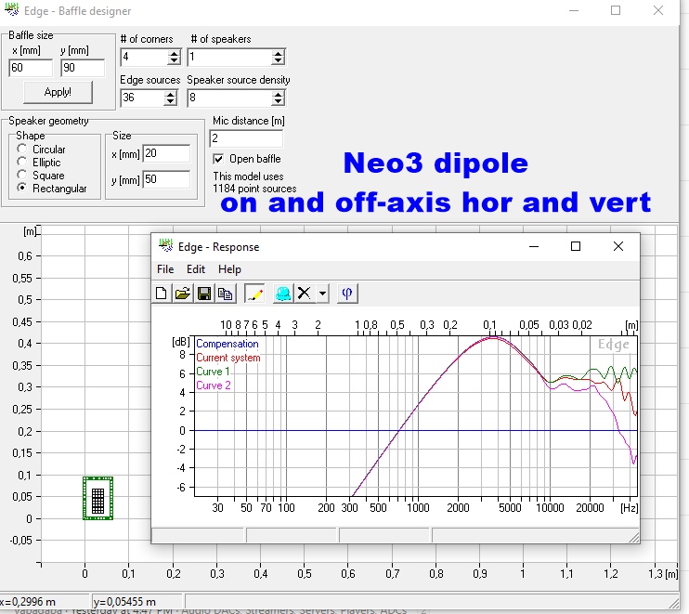Increase the number of corners

[x=174, y=53]
